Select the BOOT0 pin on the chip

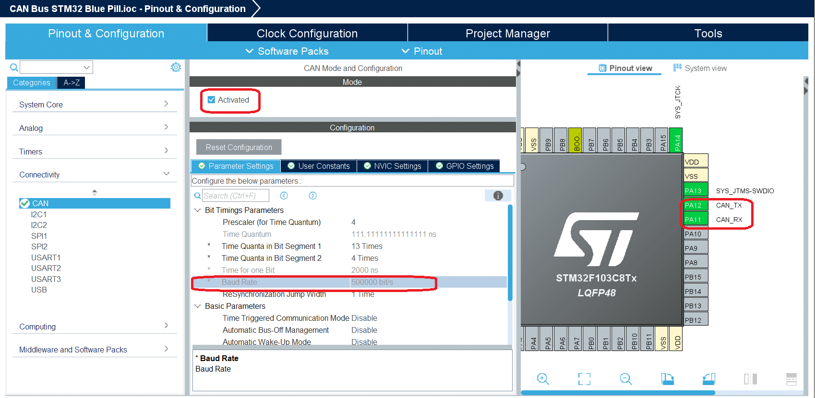click(575, 140)
